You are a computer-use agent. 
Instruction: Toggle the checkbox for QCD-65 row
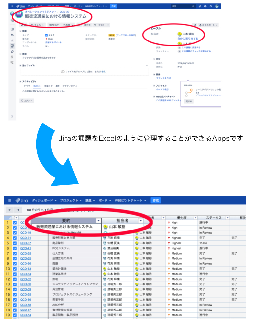[x=15, y=259]
